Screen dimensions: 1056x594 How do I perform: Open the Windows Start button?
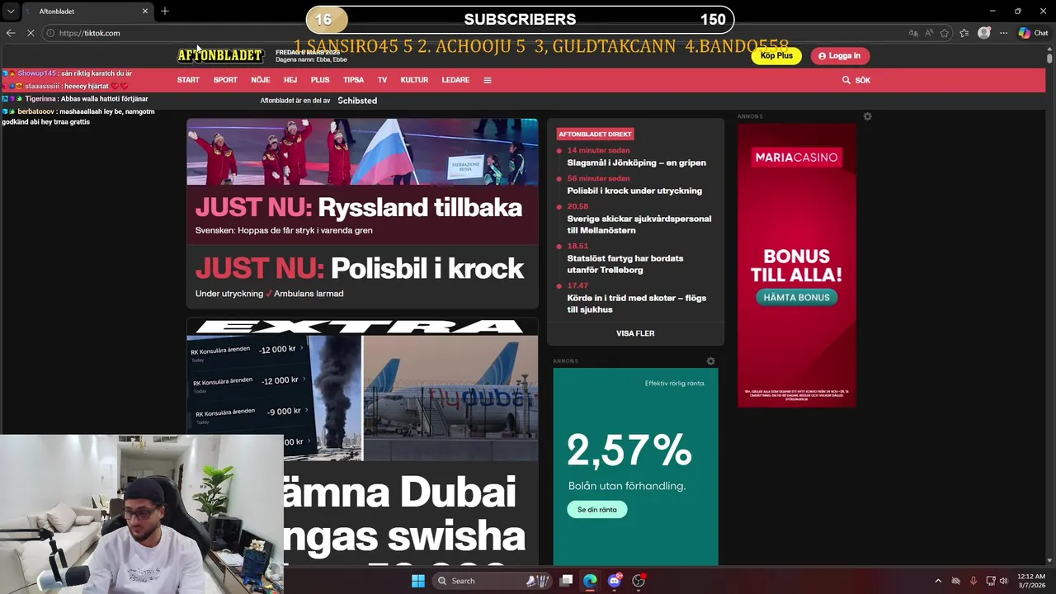point(418,581)
